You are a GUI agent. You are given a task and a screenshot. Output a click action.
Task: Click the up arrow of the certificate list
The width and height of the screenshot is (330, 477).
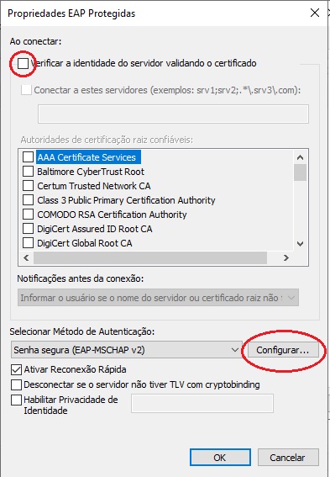(301, 157)
